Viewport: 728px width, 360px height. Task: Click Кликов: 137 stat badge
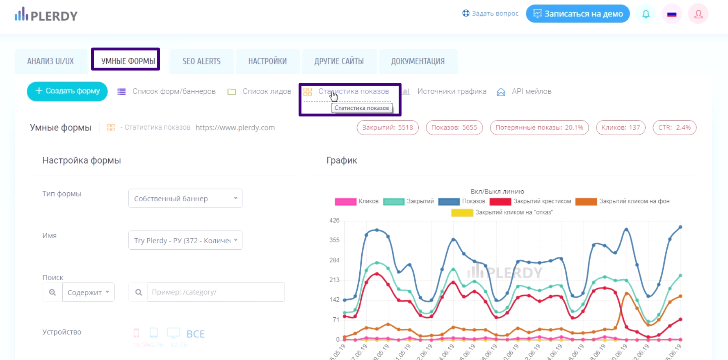point(621,128)
